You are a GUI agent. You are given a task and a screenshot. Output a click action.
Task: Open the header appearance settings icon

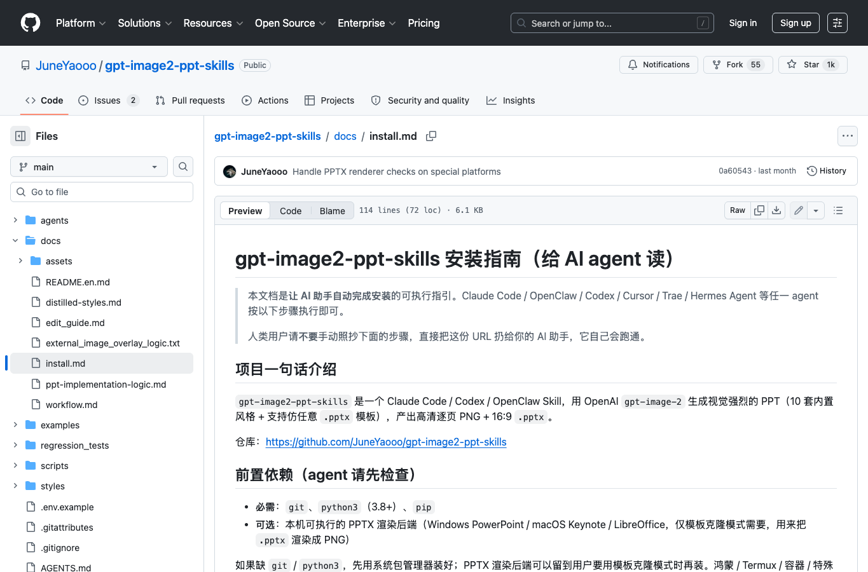(837, 23)
